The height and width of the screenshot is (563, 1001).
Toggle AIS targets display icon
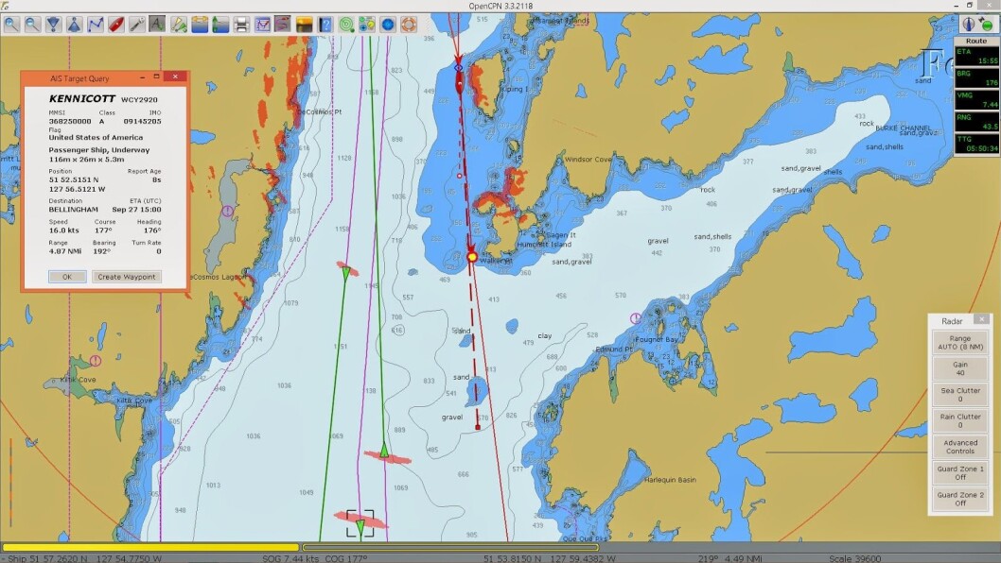tap(178, 25)
